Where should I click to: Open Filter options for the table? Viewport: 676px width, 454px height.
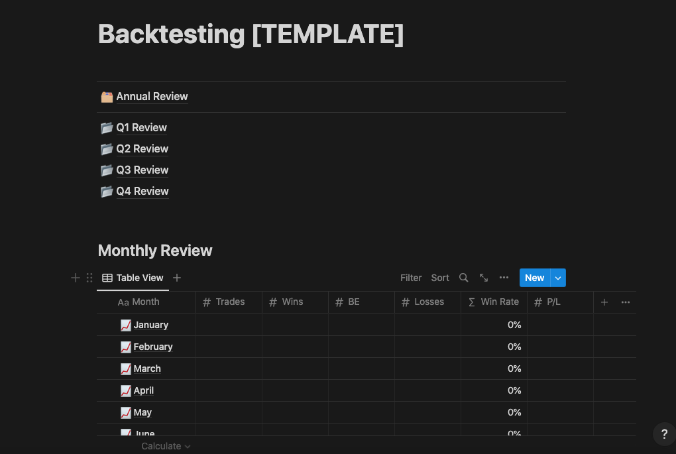pyautogui.click(x=411, y=278)
